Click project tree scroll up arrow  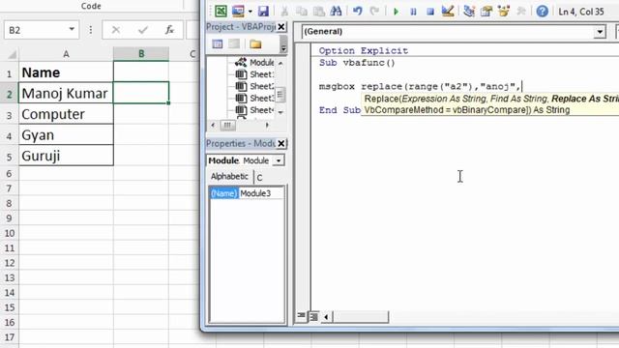(280, 63)
